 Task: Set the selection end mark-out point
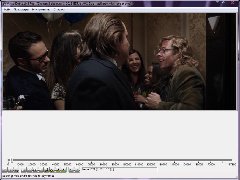77,170
